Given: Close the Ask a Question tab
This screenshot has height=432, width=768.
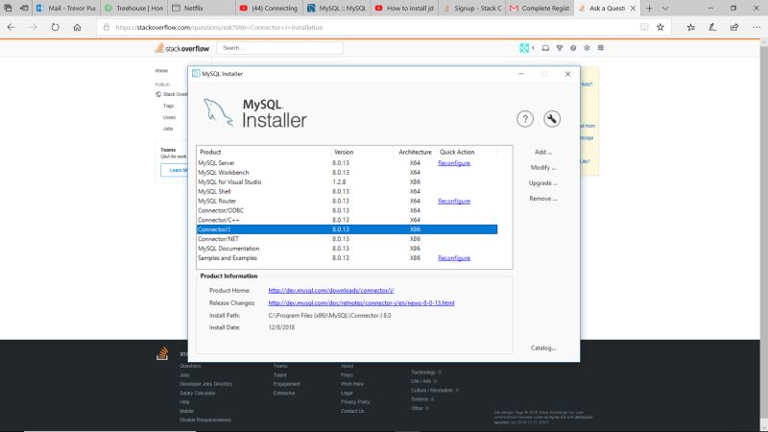Looking at the screenshot, I should coord(633,9).
